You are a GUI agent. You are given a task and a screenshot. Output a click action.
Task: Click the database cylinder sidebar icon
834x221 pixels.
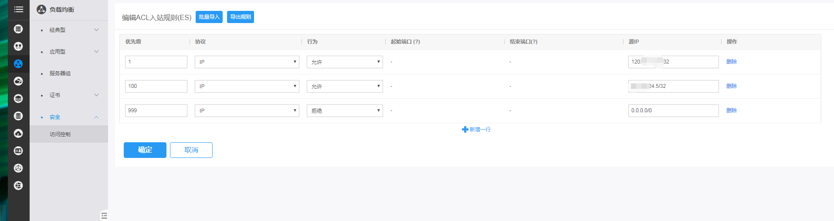click(x=18, y=116)
